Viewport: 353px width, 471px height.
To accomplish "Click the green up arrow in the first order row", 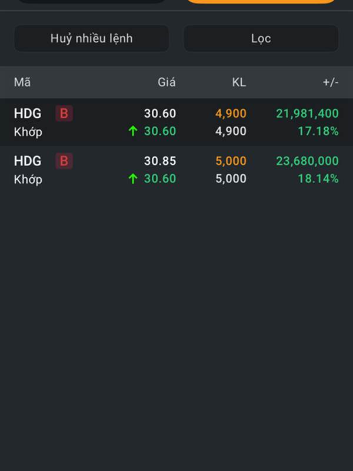I will point(133,131).
